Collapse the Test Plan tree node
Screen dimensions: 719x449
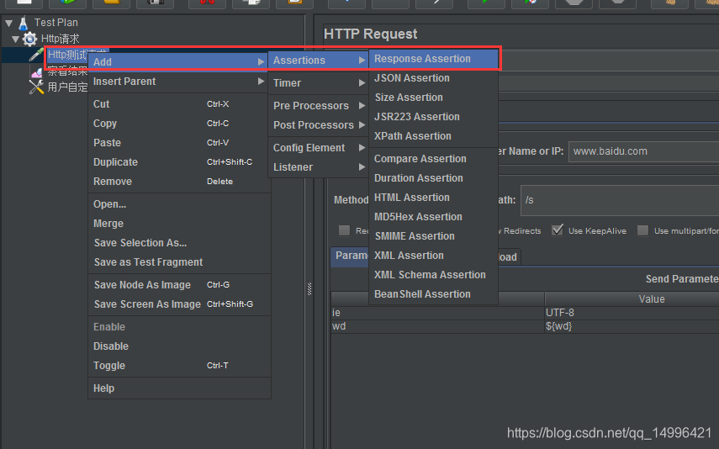[8, 23]
